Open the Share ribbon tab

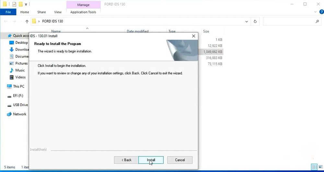click(41, 12)
